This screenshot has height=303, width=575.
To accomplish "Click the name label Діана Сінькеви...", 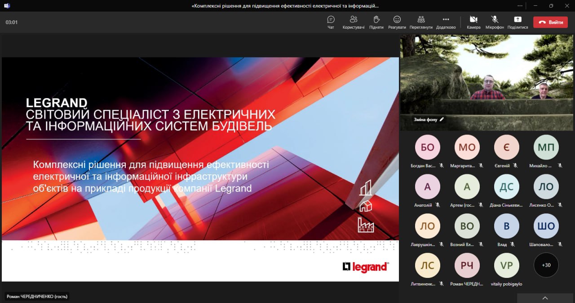I will (506, 205).
